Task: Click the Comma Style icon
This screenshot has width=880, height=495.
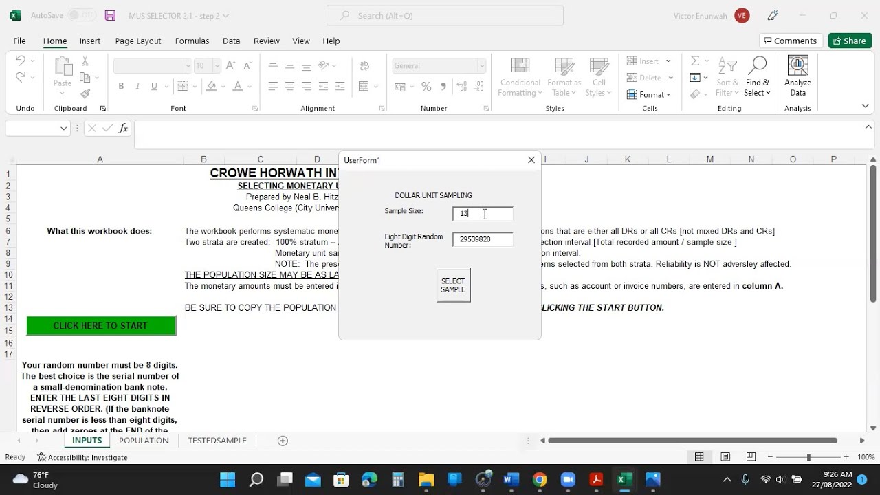Action: 443,87
